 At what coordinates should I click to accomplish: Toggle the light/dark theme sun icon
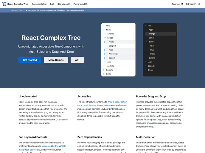point(199,4)
